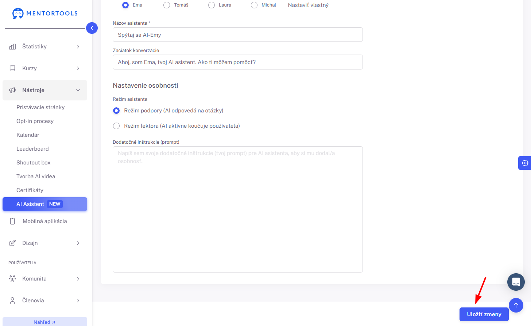Image resolution: width=531 pixels, height=326 pixels.
Task: Expand the Dizajn submenu arrow
Action: (78, 243)
